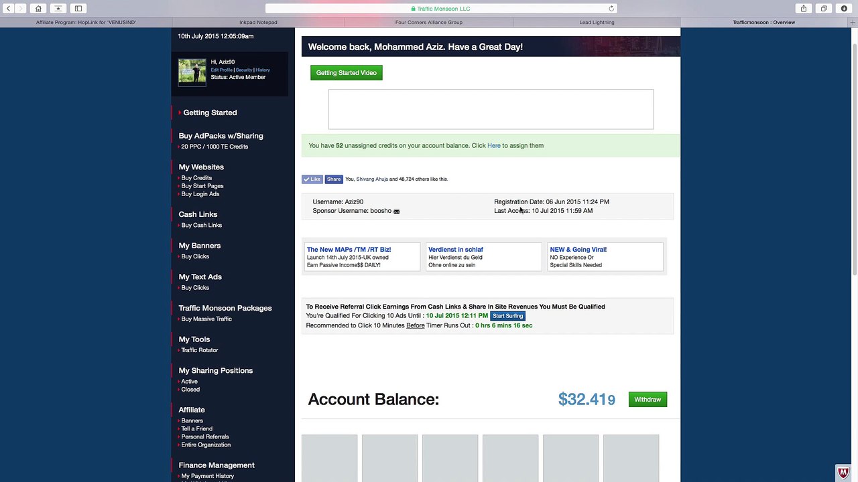Open the Safari downloads button
Image resolution: width=858 pixels, height=482 pixels.
pos(844,9)
